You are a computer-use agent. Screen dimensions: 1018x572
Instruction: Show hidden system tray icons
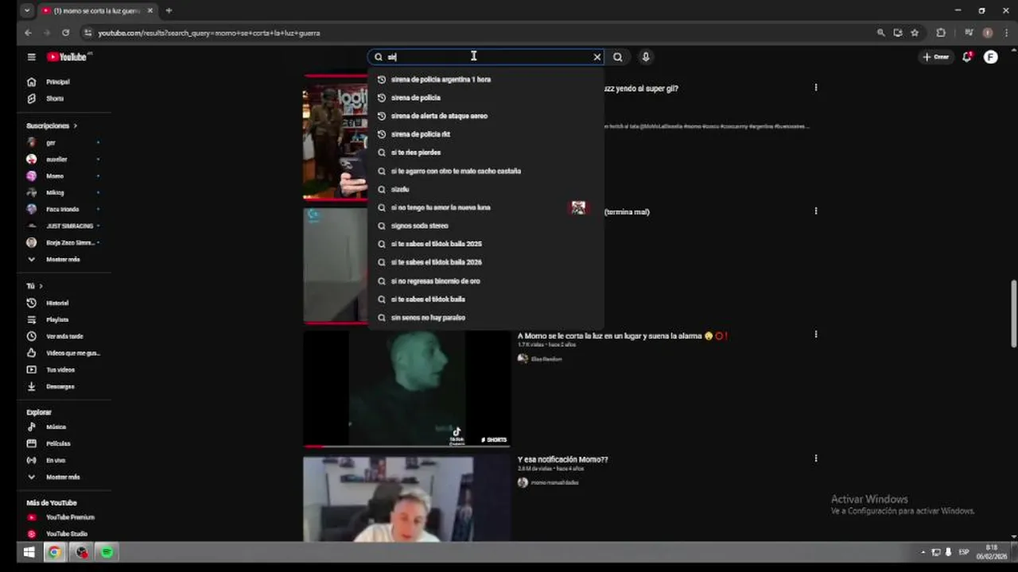[923, 552]
